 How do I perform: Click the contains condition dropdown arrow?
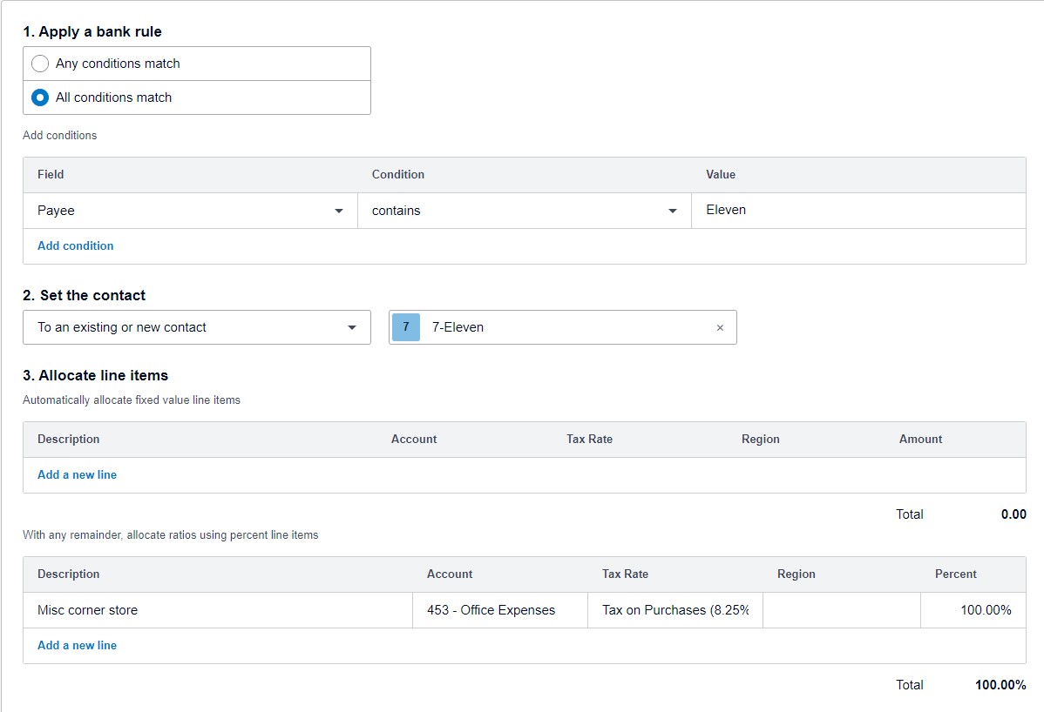672,210
